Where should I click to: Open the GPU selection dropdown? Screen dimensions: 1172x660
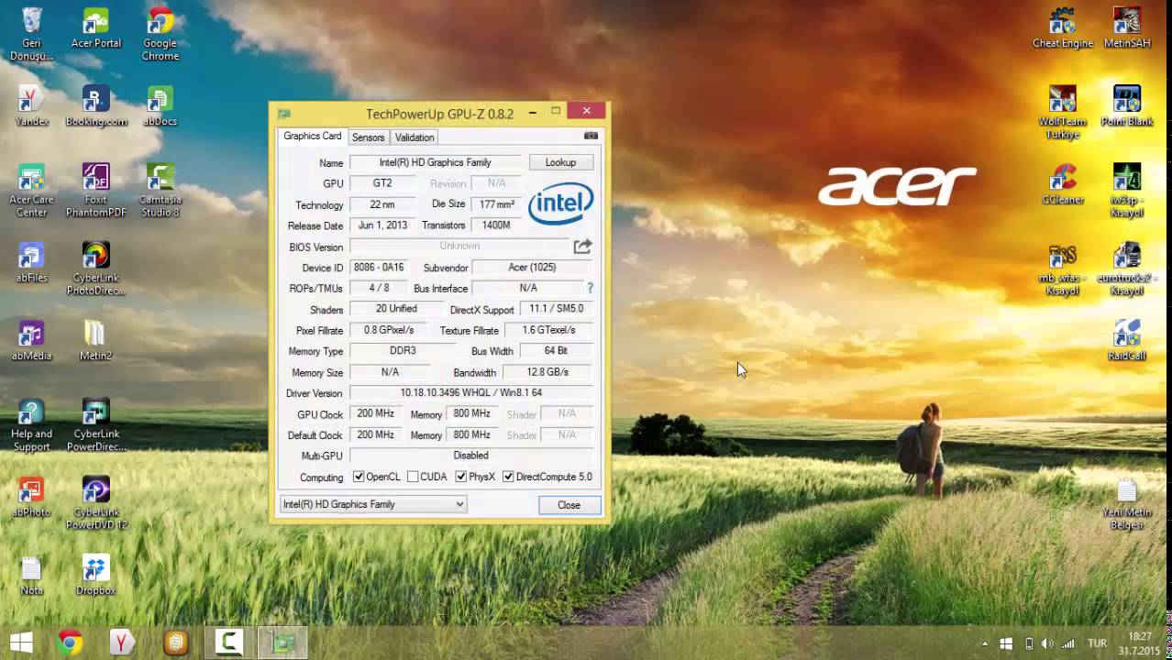[x=373, y=504]
